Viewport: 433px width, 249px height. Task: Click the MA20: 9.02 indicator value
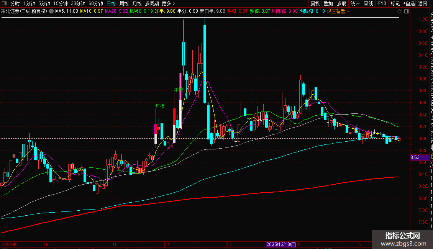tap(116, 11)
